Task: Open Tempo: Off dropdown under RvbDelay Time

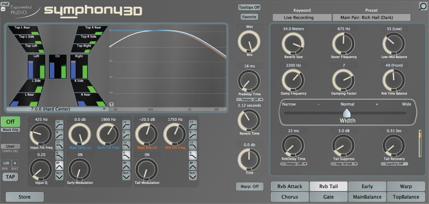Action: (294, 164)
